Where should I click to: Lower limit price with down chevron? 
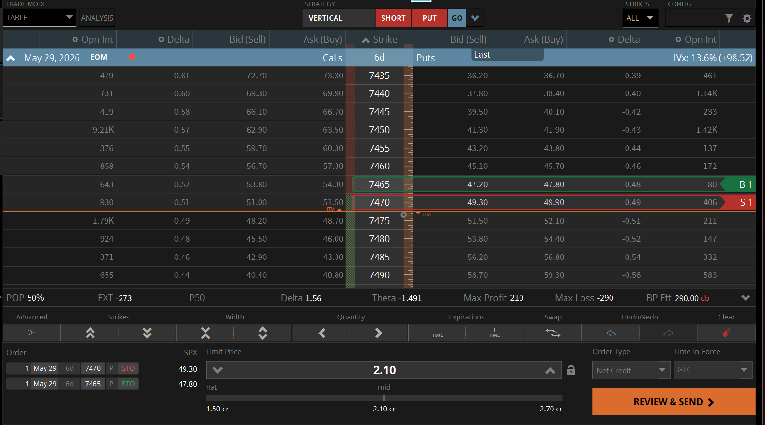[x=217, y=370]
